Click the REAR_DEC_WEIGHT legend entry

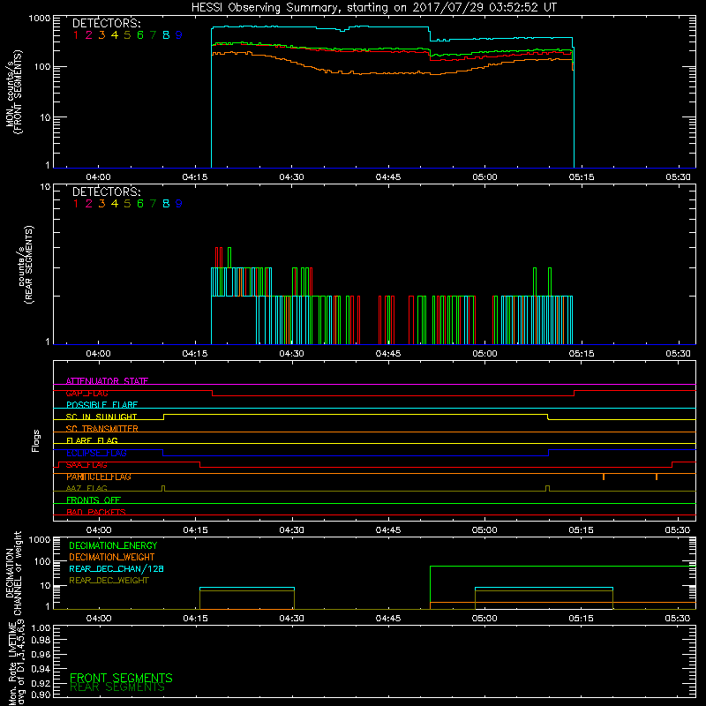coord(109,581)
